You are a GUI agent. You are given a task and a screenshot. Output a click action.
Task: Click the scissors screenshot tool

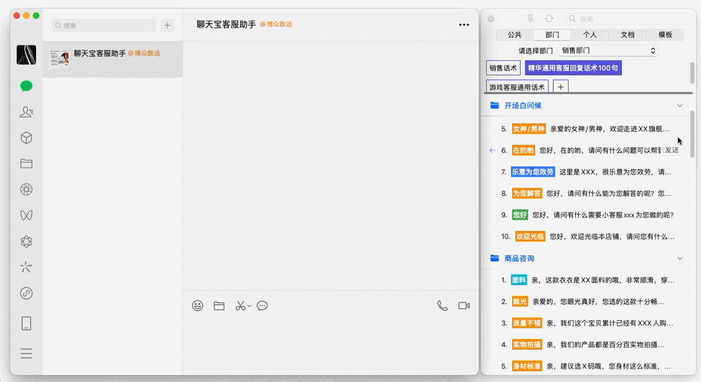click(x=240, y=306)
